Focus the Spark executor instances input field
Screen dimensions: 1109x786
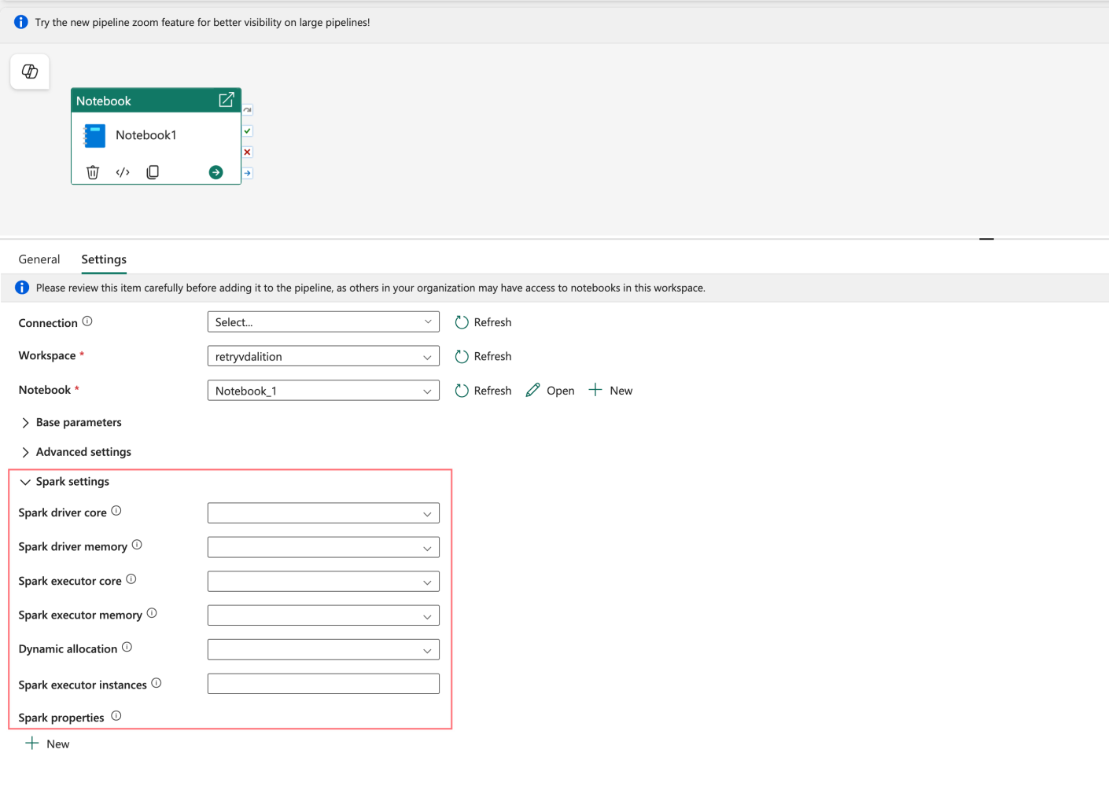pos(323,684)
